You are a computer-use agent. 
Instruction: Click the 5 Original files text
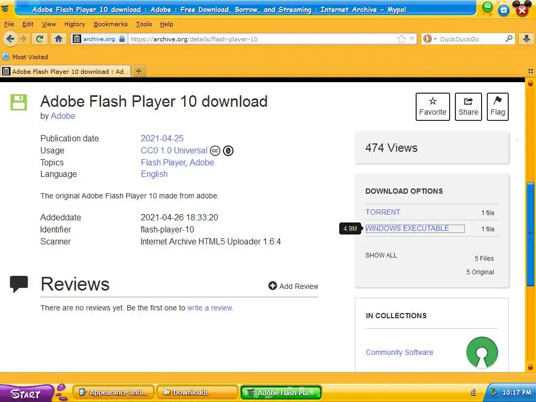(x=480, y=272)
